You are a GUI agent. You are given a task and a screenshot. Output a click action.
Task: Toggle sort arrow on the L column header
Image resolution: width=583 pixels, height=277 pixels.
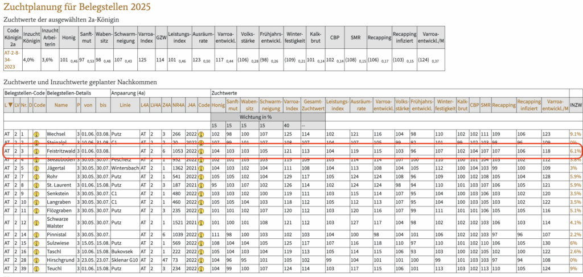[9, 105]
